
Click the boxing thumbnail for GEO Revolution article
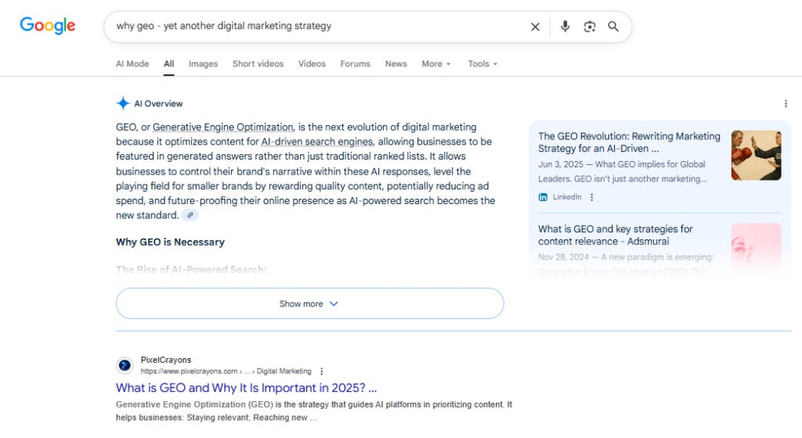coord(756,155)
